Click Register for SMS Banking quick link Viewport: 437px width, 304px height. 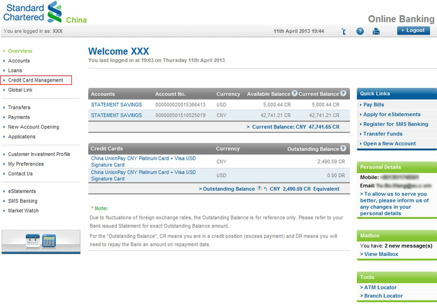[x=396, y=124]
